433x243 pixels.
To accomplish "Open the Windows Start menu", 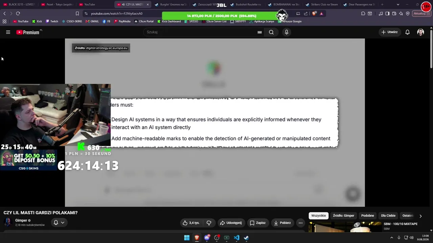I will [187, 238].
